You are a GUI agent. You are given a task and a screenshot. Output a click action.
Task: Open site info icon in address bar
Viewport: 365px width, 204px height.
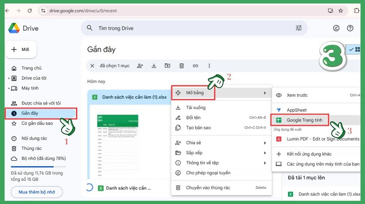43,10
